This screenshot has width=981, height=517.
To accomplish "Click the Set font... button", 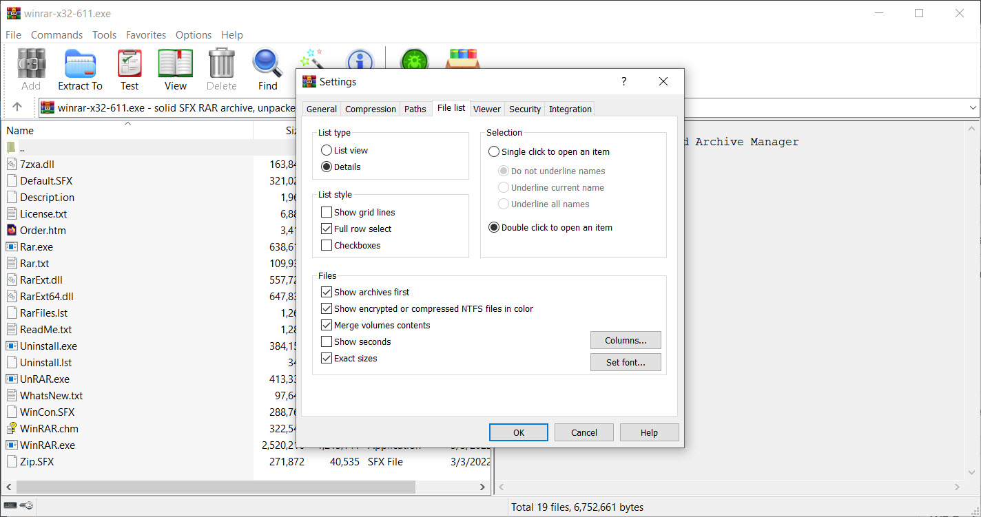I will click(626, 362).
